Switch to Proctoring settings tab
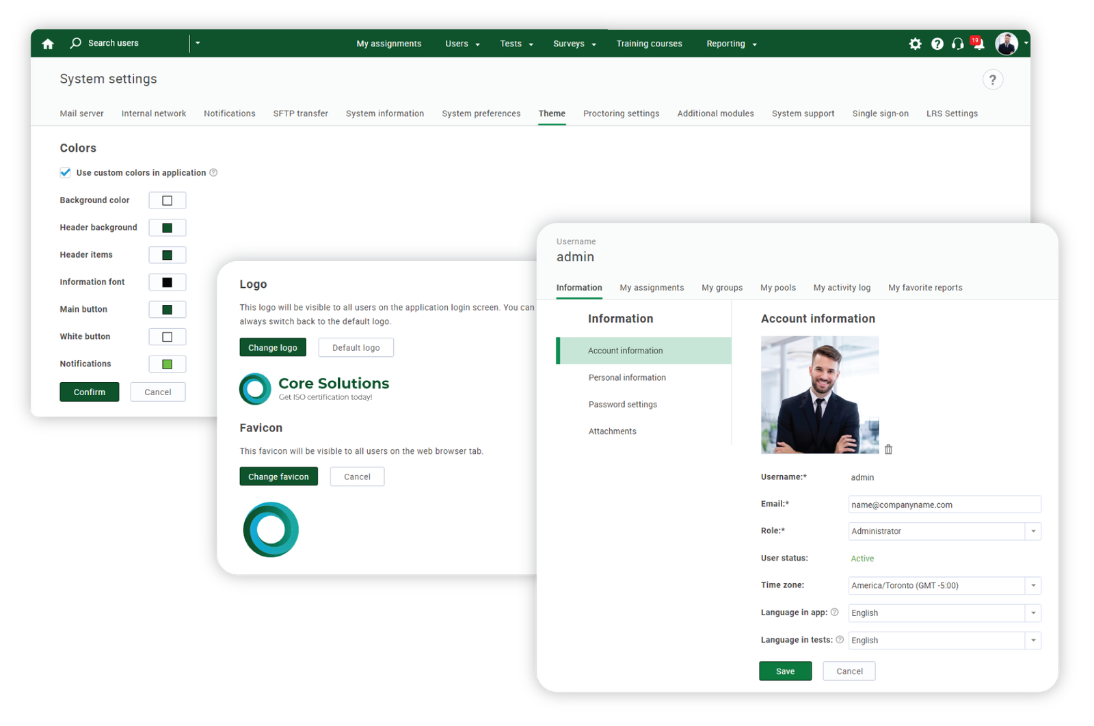 [621, 113]
